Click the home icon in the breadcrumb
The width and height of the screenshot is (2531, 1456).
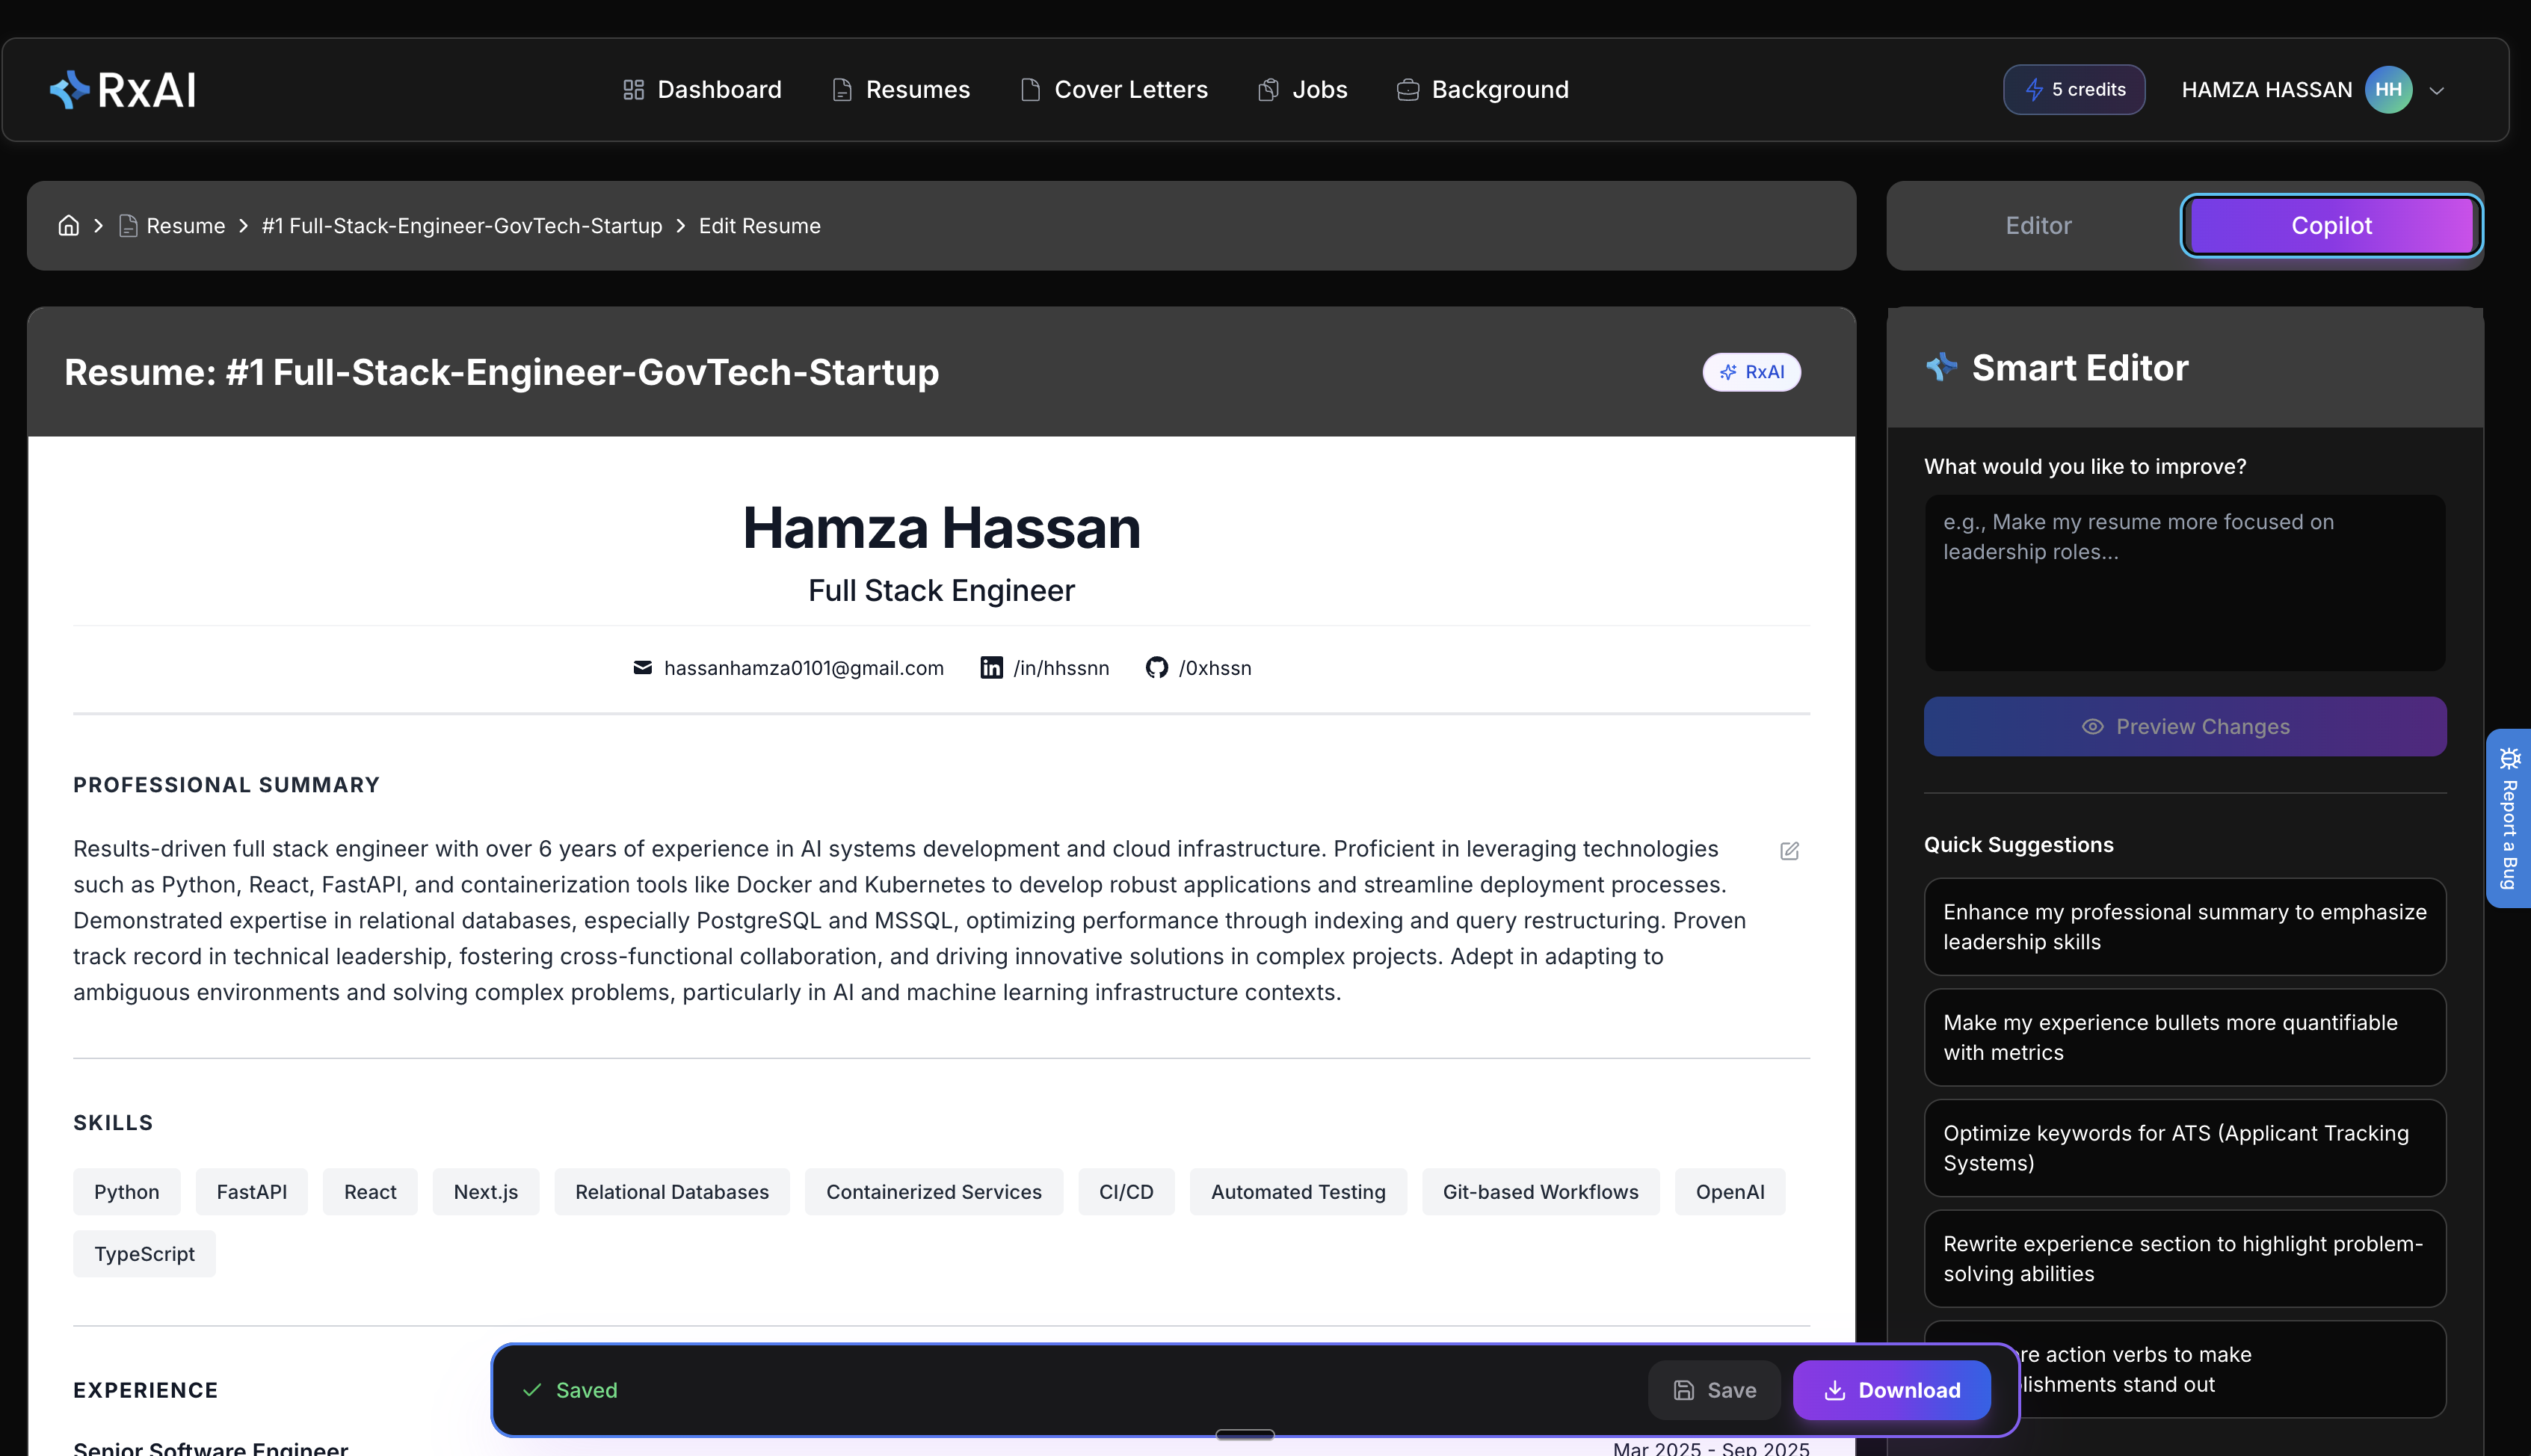tap(67, 225)
